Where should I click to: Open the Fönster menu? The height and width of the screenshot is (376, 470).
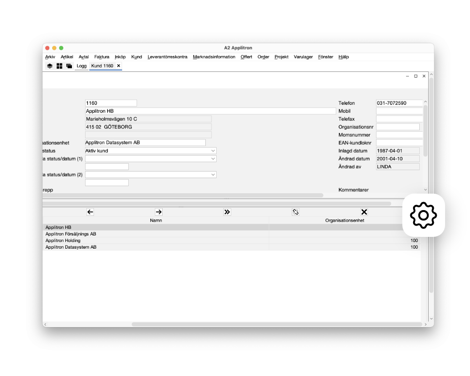coord(326,57)
